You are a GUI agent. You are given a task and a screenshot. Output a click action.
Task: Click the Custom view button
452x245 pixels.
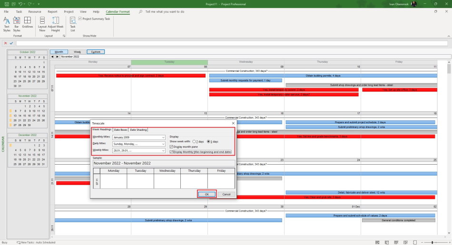pos(96,52)
